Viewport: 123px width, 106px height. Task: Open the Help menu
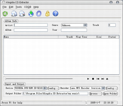tap(36, 7)
